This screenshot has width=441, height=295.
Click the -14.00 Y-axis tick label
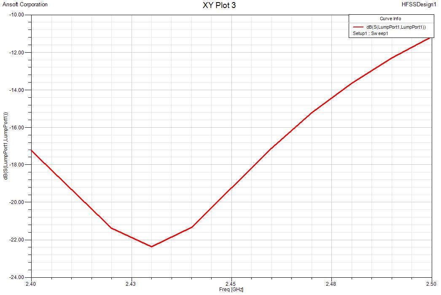click(x=16, y=90)
